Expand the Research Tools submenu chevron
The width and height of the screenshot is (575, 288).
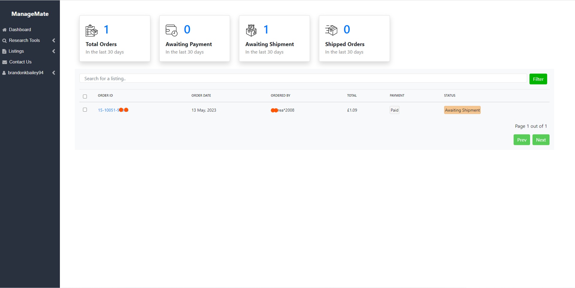pos(54,40)
